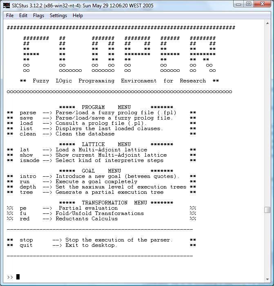Click 'Execute a goal completely' text
The width and height of the screenshot is (274, 286).
coord(96,182)
